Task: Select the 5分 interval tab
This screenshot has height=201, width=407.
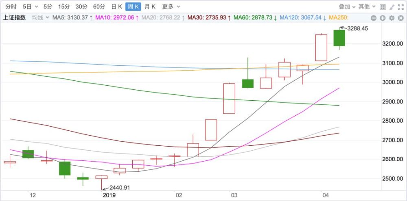Action: coord(48,7)
